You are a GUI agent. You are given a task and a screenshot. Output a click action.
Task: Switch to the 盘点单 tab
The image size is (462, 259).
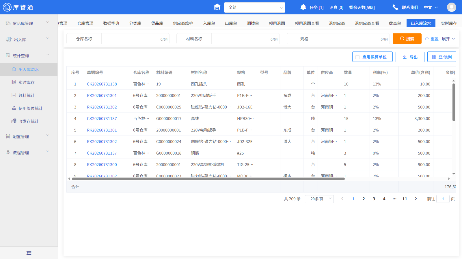pyautogui.click(x=395, y=23)
